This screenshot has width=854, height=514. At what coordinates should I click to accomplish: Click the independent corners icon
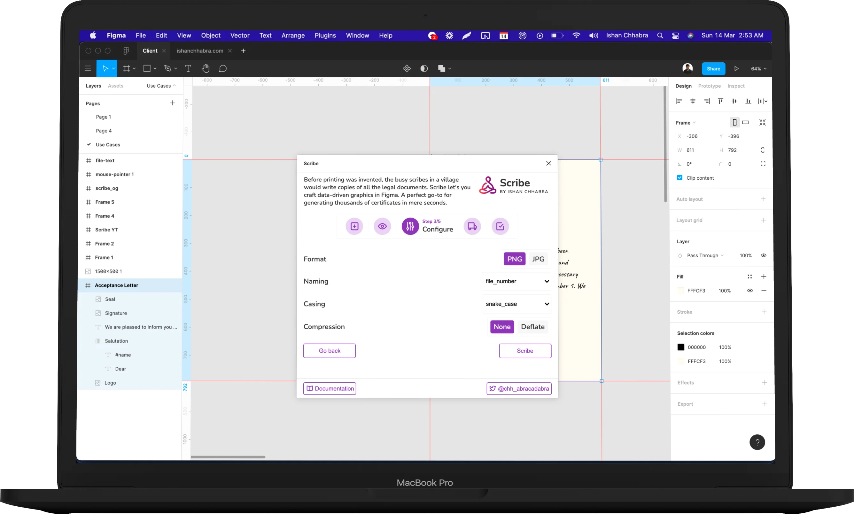coord(763,164)
